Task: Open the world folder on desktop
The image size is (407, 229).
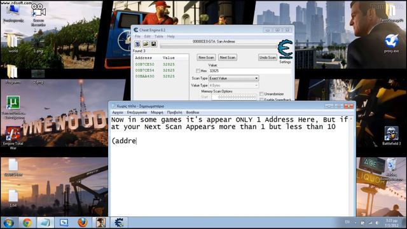Action: coord(13,43)
